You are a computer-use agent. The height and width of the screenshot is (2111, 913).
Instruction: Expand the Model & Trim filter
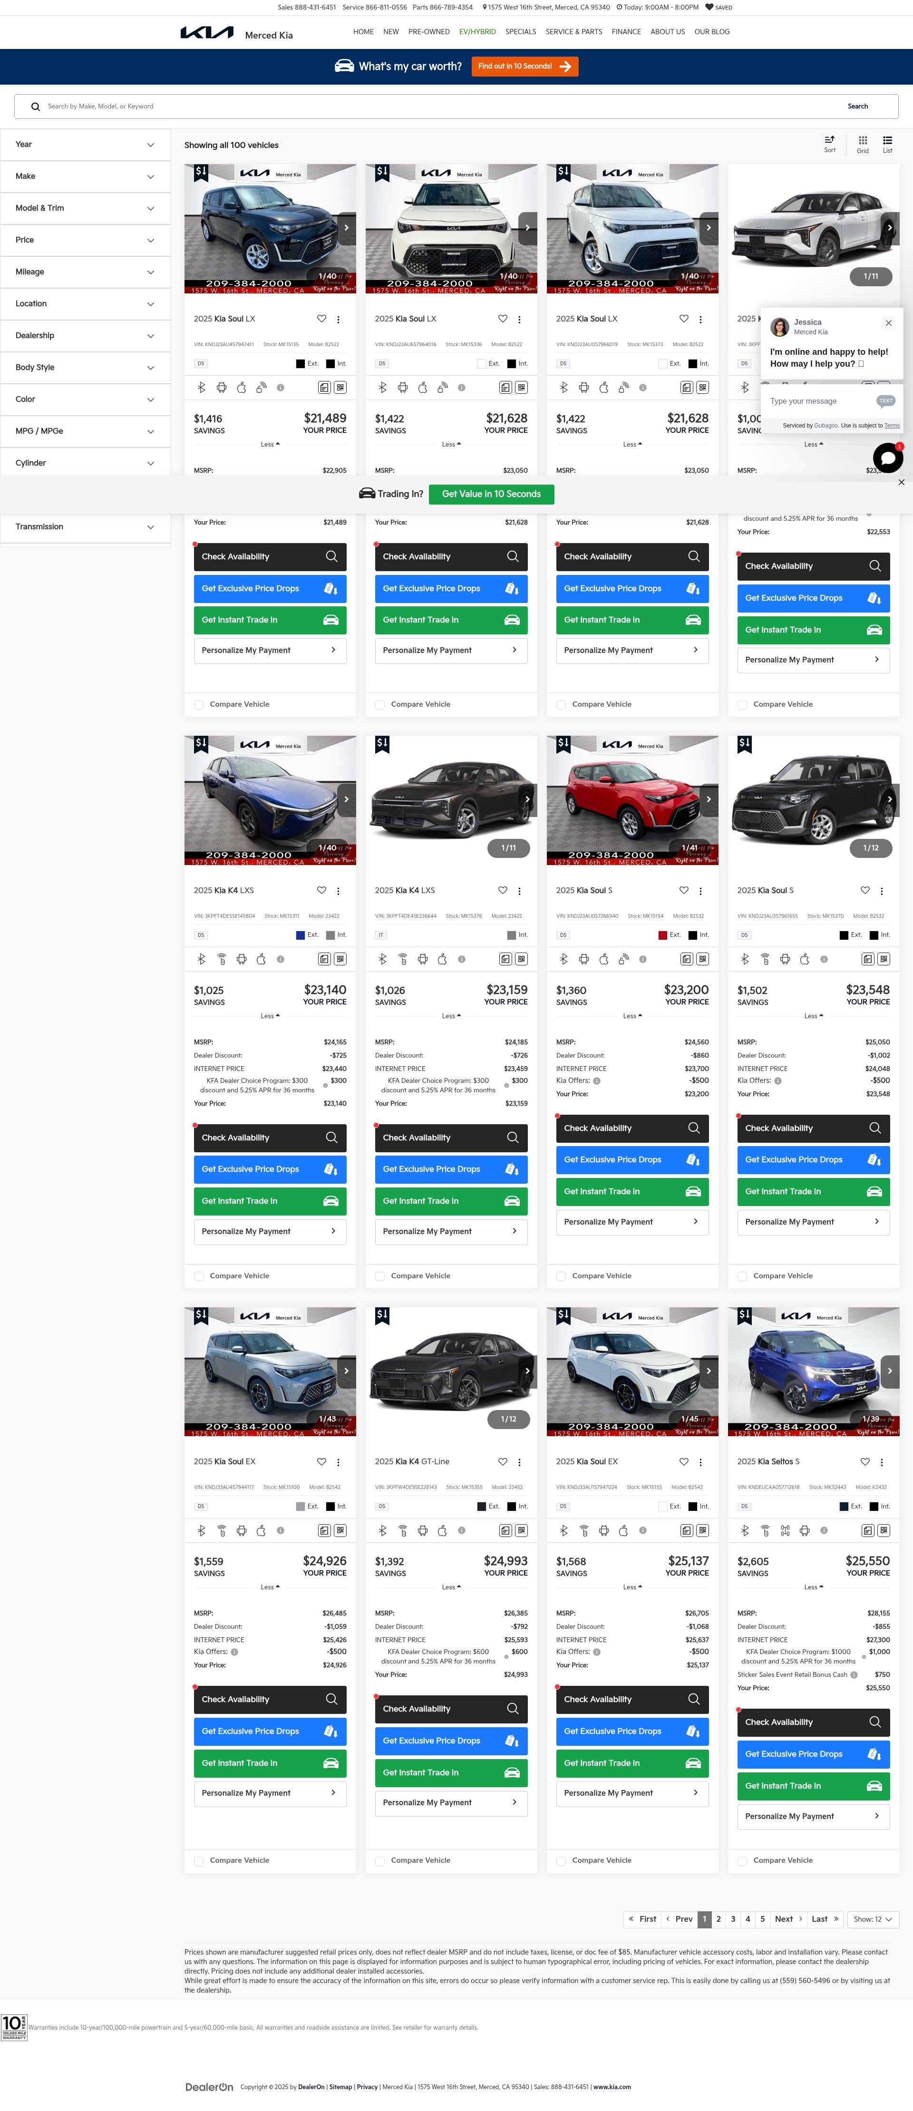tap(85, 209)
